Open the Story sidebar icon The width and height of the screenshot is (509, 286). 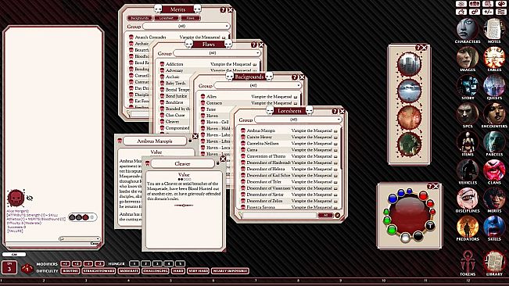[x=467, y=86]
